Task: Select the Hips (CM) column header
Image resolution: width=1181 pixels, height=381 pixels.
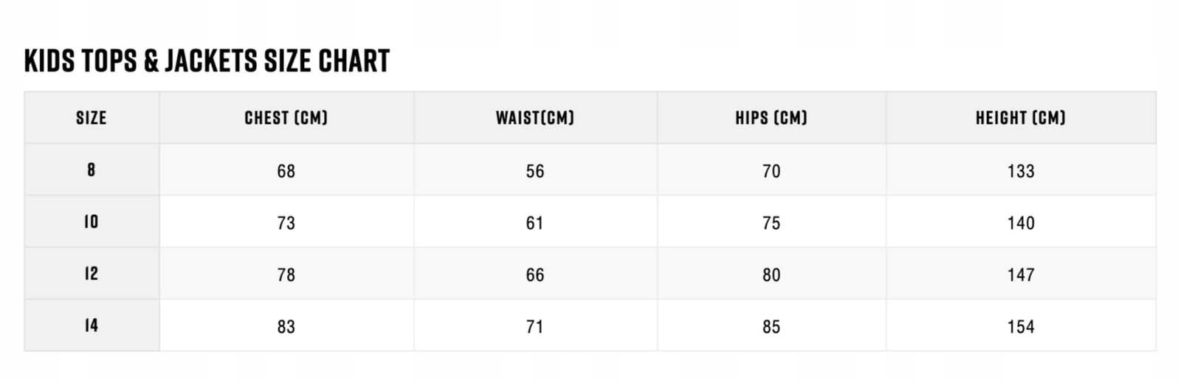Action: [771, 118]
